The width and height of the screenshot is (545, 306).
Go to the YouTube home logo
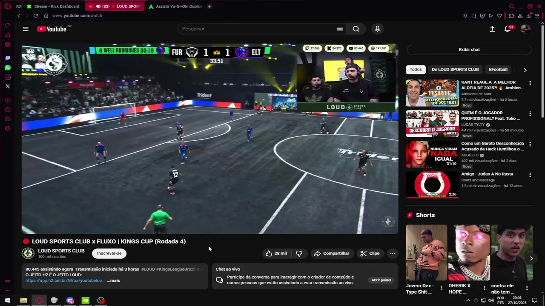click(x=52, y=29)
